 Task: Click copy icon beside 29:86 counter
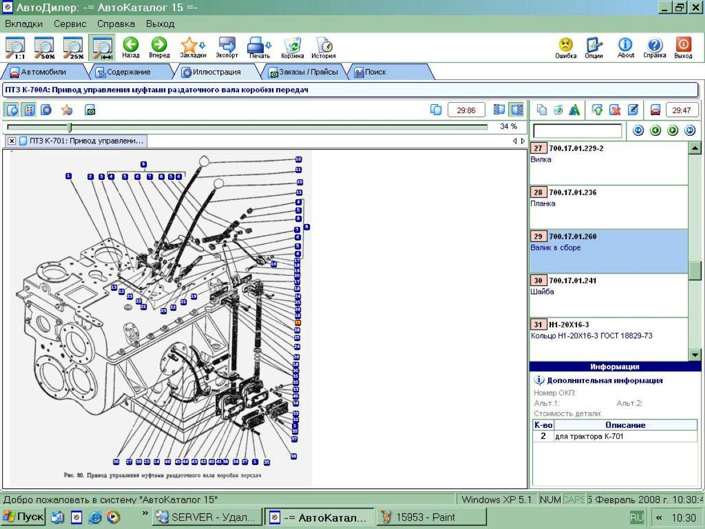coord(436,110)
